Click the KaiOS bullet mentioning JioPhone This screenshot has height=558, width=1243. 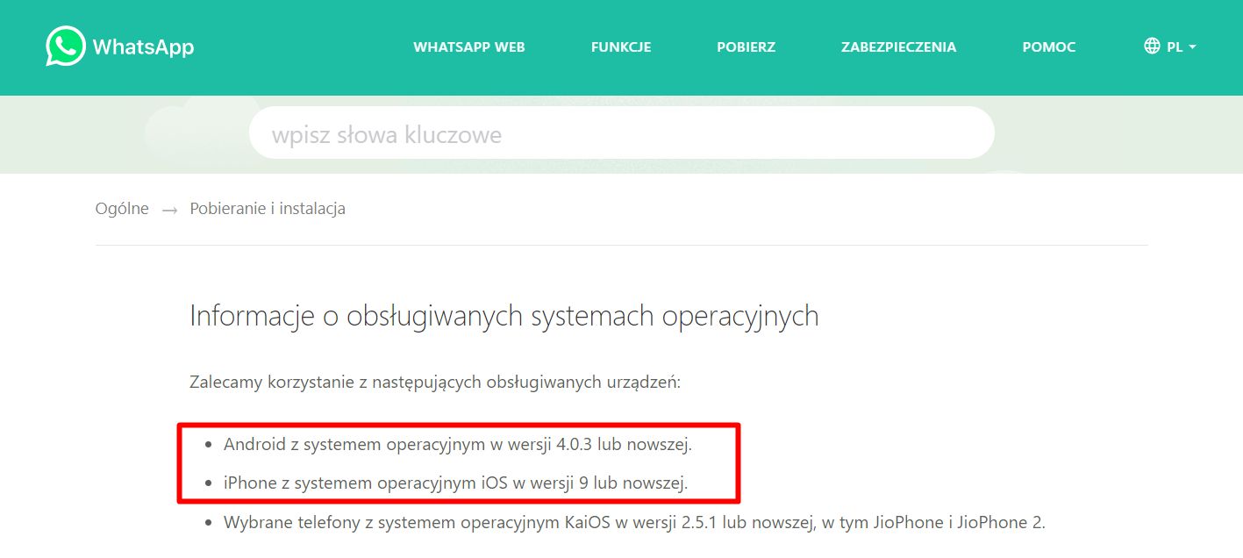coord(638,522)
